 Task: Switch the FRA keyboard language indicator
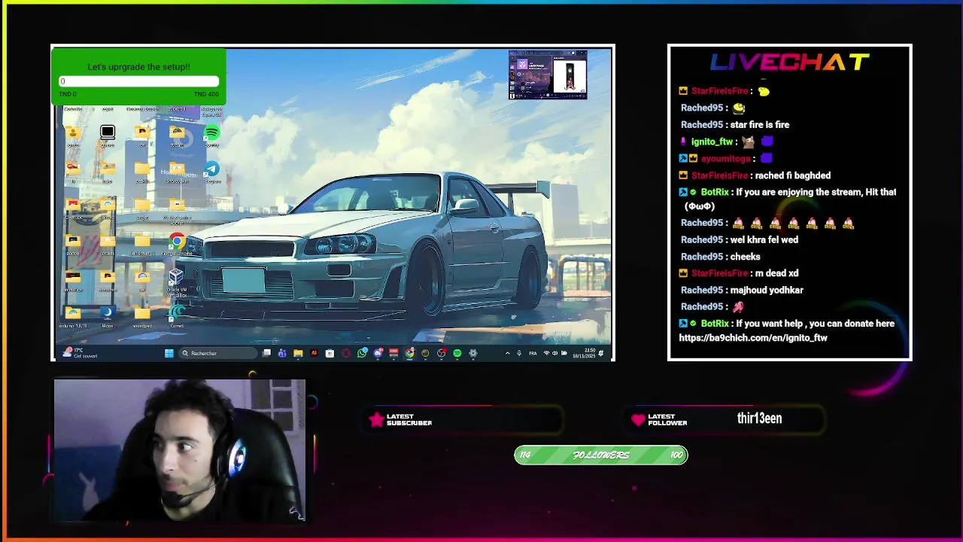click(533, 353)
